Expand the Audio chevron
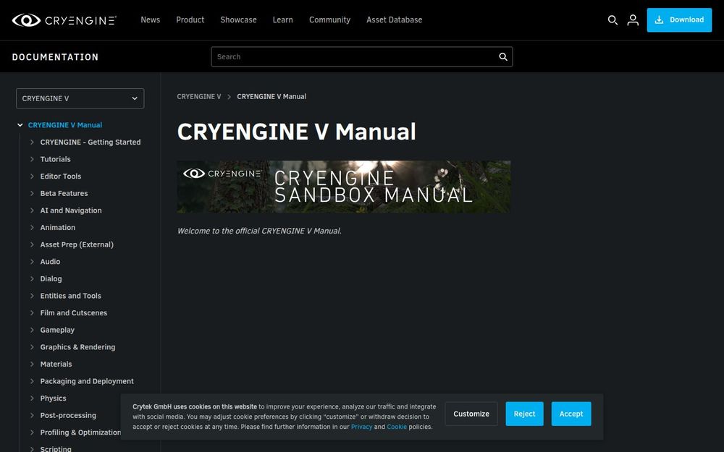 pyautogui.click(x=32, y=262)
